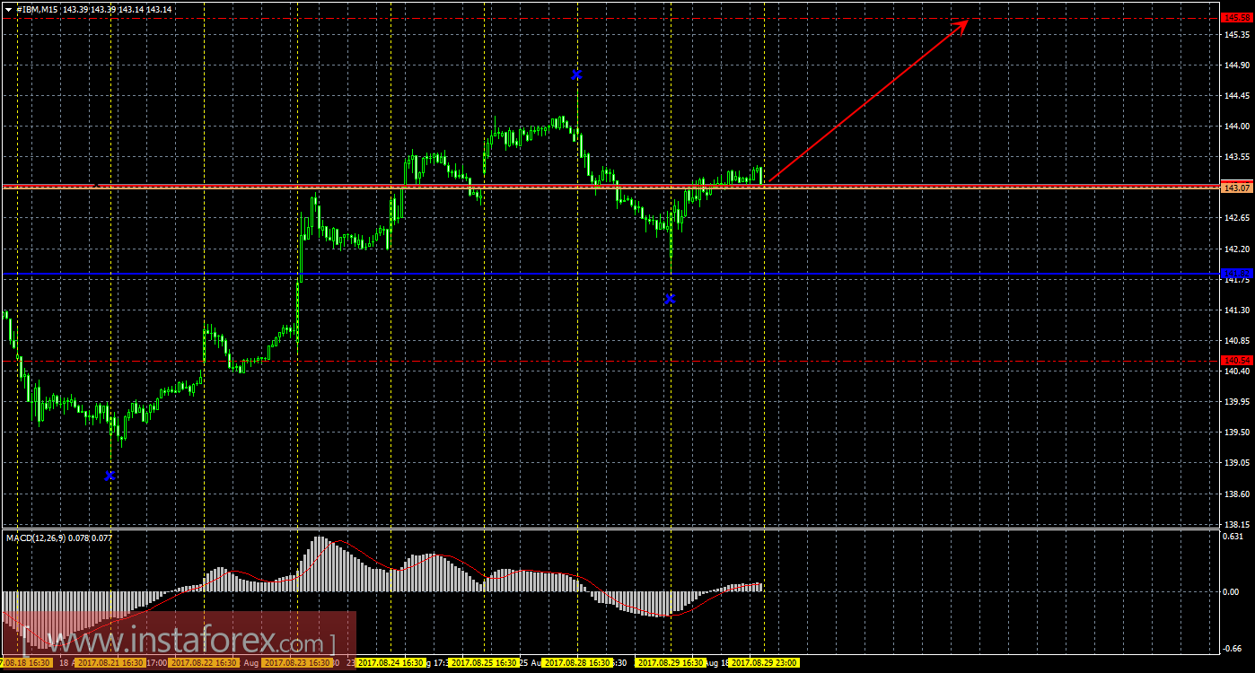This screenshot has width=1255, height=673.
Task: Click the red 145.58 price level label
Action: [1237, 18]
